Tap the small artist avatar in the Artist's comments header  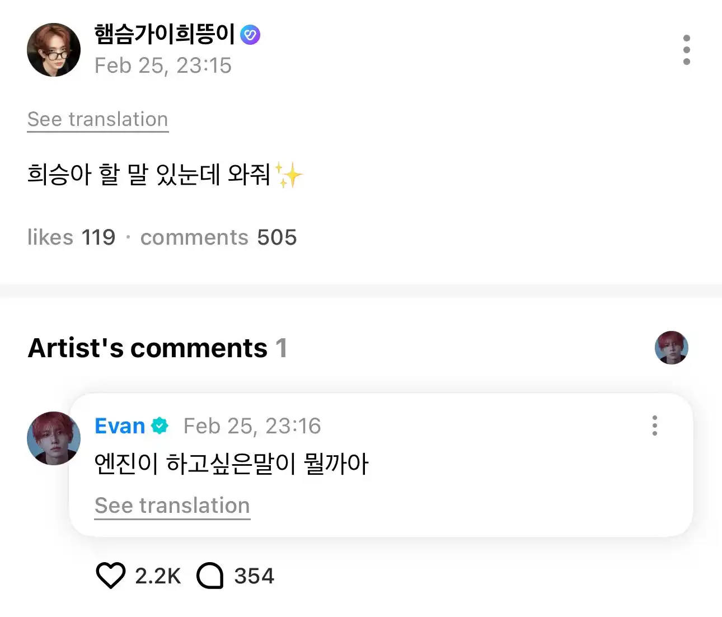coord(671,348)
